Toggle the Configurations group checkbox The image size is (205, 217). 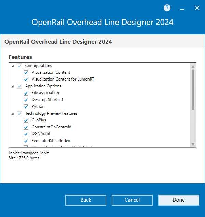click(19, 66)
